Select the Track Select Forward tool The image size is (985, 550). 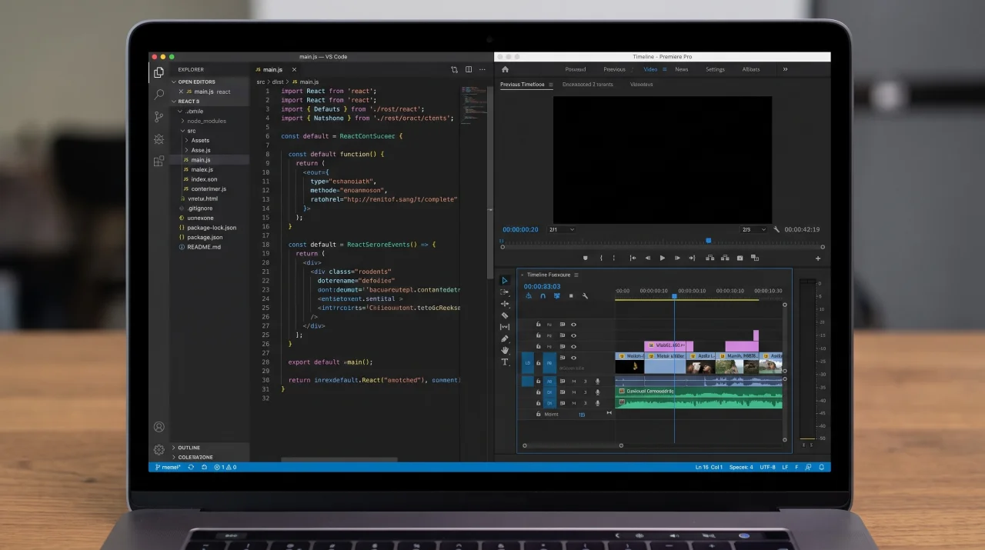505,292
